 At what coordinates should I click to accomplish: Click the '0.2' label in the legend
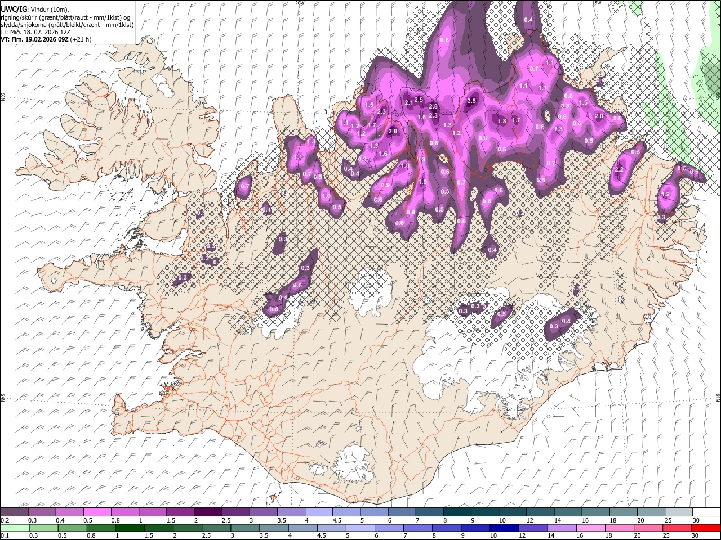pos(5,520)
